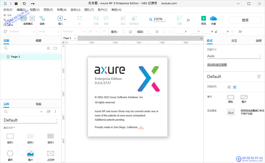This screenshot has width=265, height=163.
Task: Collapse the 基本元件 widget group
Action: (x=9, y=128)
